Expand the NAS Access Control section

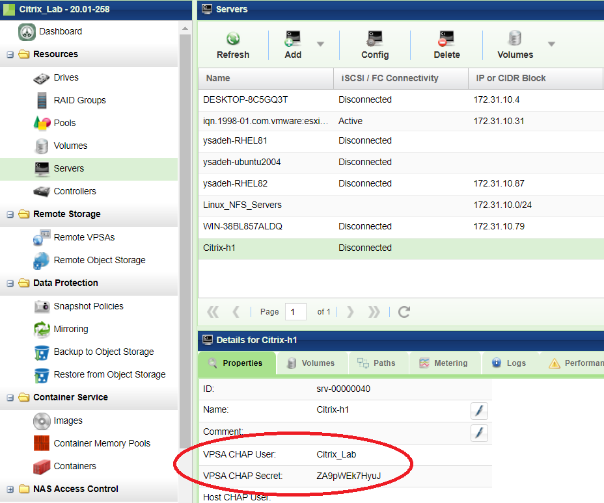pos(10,489)
